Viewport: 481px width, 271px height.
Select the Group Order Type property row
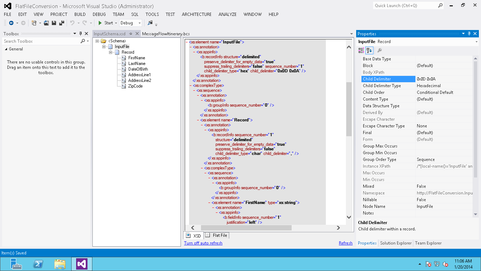[417, 159]
